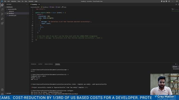Image resolution: width=179 pixels, height=100 pixels.
Task: Select the pwsh terminal instance
Action: [x=175, y=67]
